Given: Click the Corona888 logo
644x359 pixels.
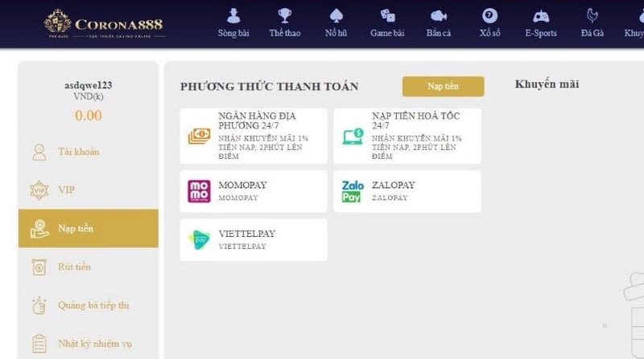Looking at the screenshot, I should pos(103,23).
